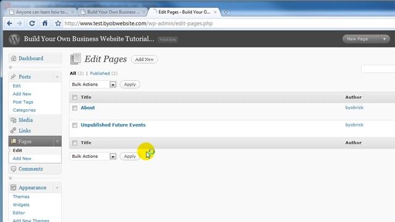Select the 'Edit Pages' browser tab

tap(184, 12)
